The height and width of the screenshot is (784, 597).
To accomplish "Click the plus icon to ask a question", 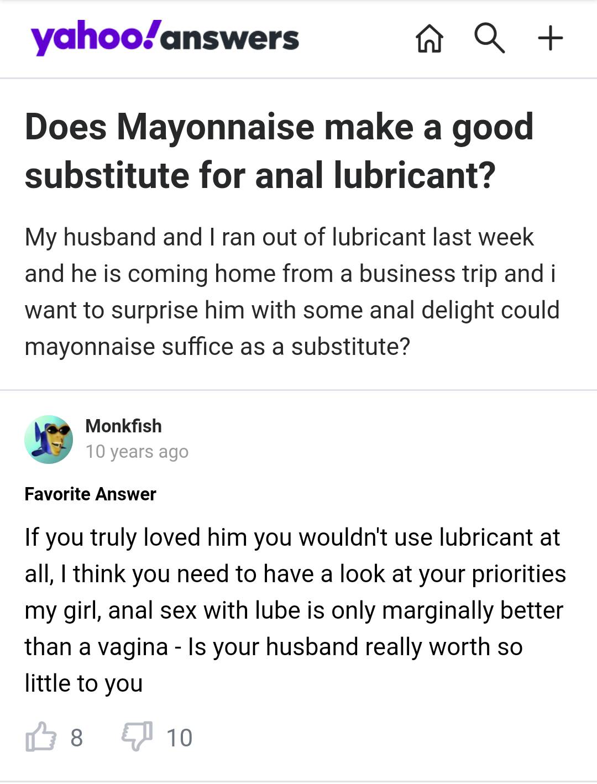I will tap(550, 38).
